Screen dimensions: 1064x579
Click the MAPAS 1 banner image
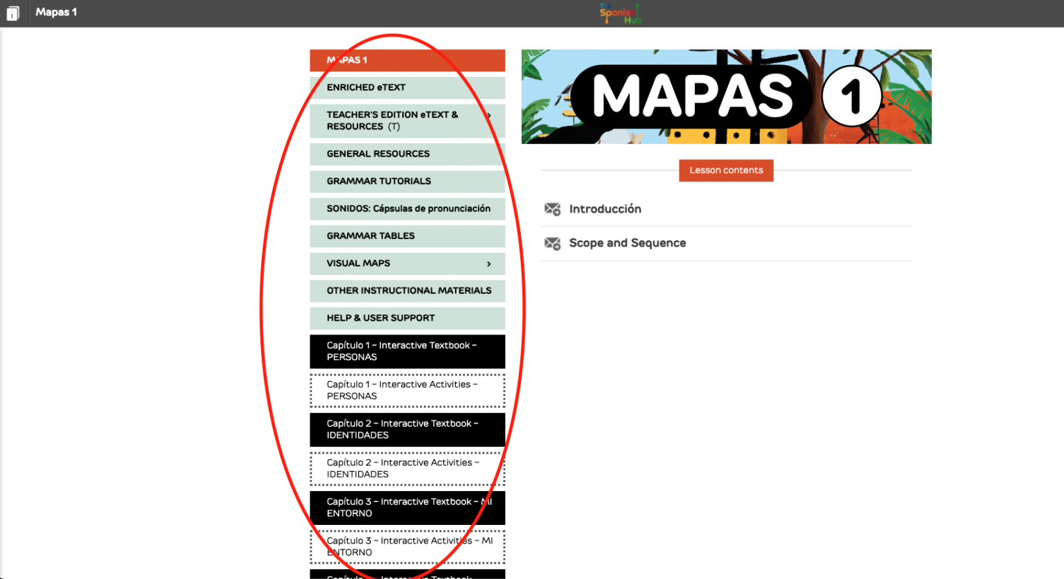(726, 96)
